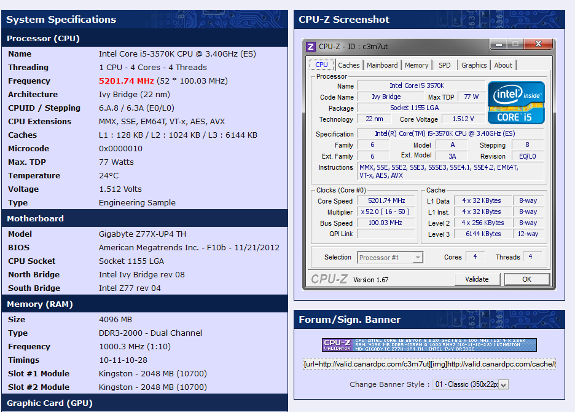Click the 'Forum/Sign. Banner' panel heading
The width and height of the screenshot is (575, 412).
[350, 320]
